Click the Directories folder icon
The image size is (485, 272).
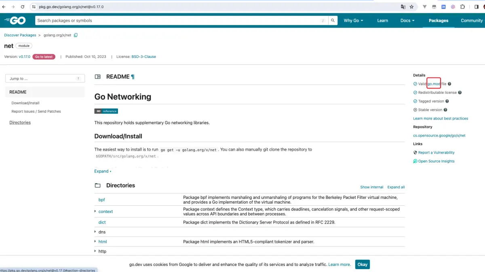click(x=97, y=186)
